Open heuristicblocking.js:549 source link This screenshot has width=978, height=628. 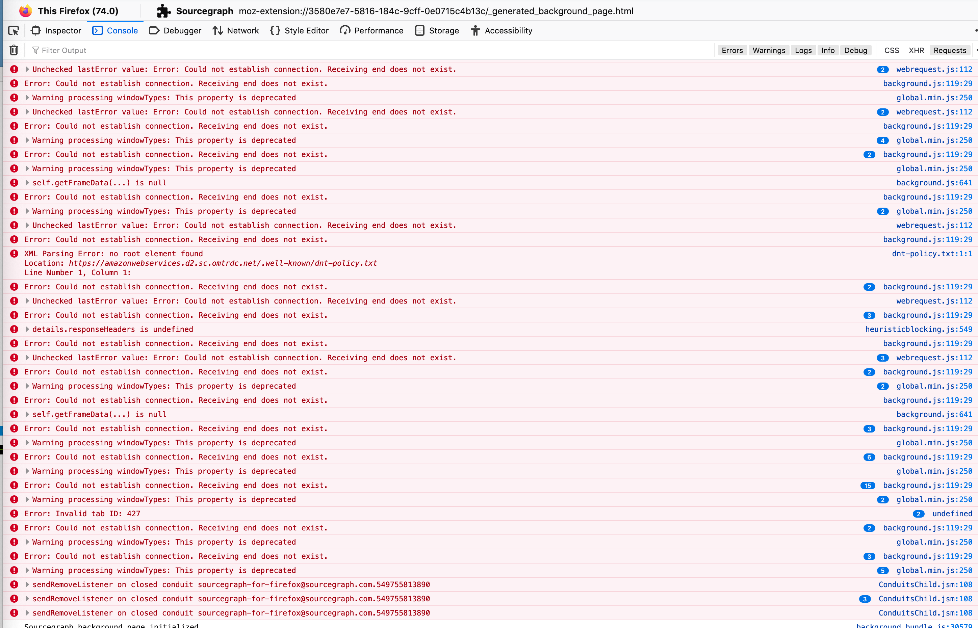[x=919, y=329]
